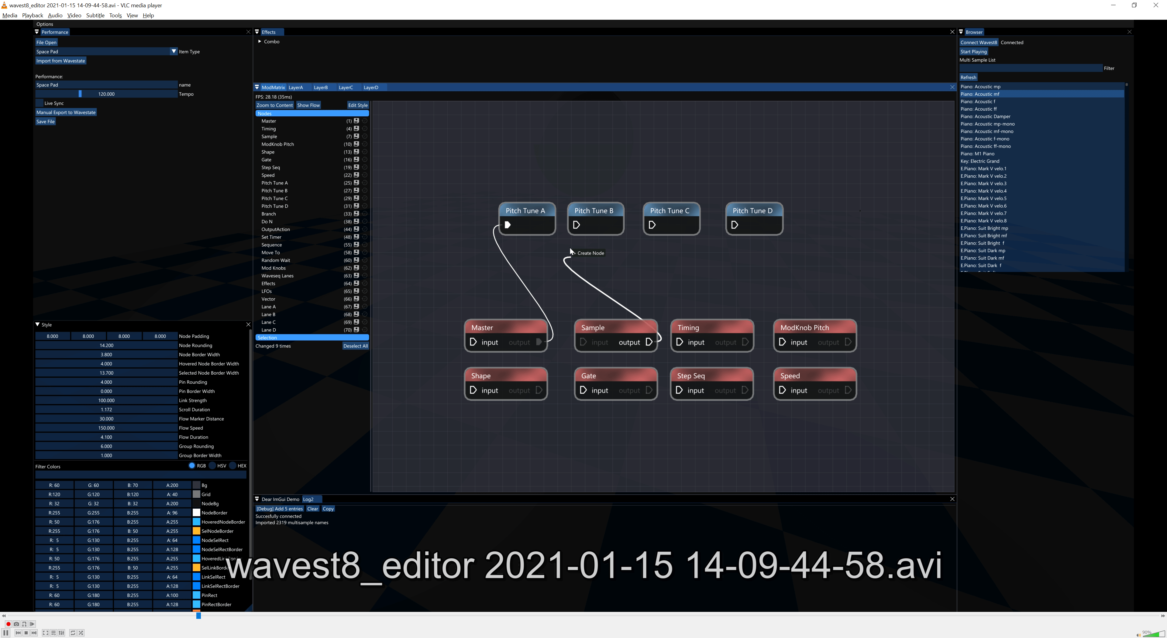Screen dimensions: 1167x638
Task: Collapse the Style panel triangle
Action: pos(38,325)
